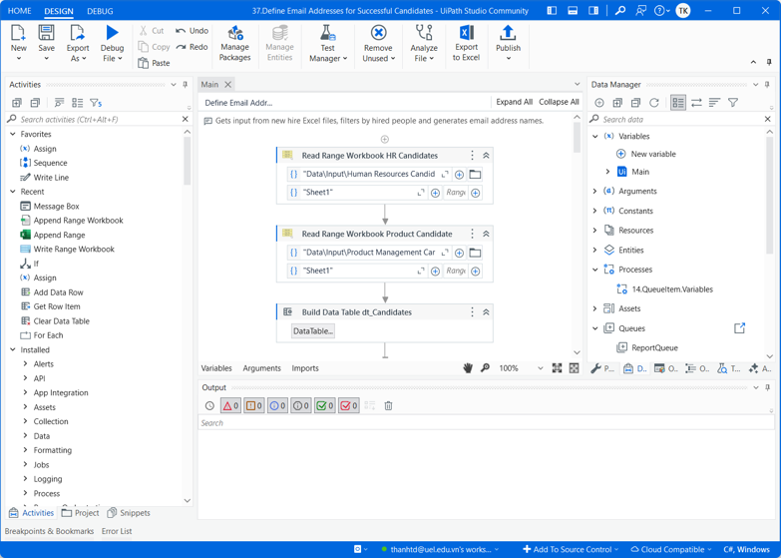Viewport: 781px width, 558px height.
Task: Open zoom level 100% dropdown
Action: tap(540, 368)
